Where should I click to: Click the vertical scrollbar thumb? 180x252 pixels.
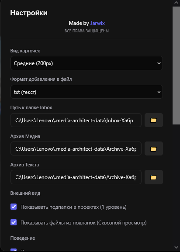(176, 66)
